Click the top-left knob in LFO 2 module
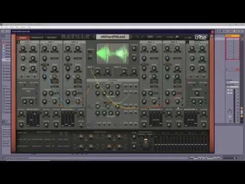This screenshot has height=184, width=245. pos(192,49)
